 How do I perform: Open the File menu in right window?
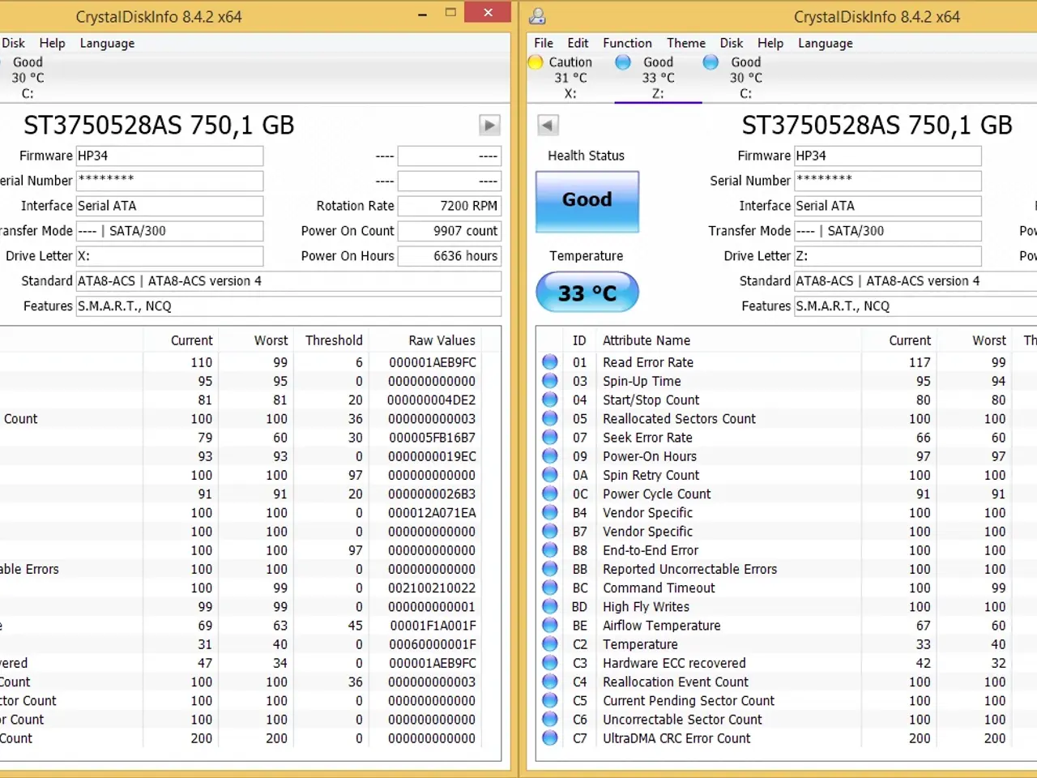tap(544, 43)
